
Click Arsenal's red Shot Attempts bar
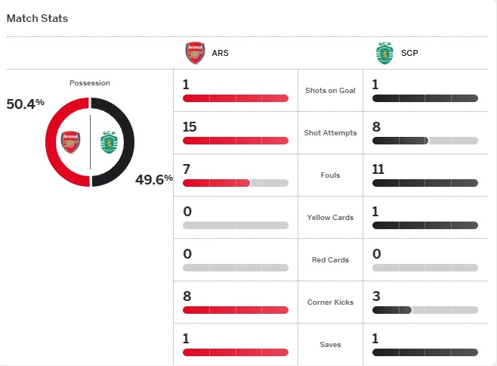(x=235, y=141)
